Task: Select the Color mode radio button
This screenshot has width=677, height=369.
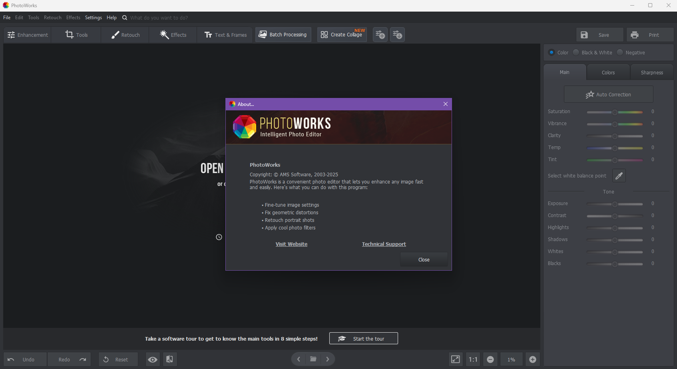Action: pos(552,52)
